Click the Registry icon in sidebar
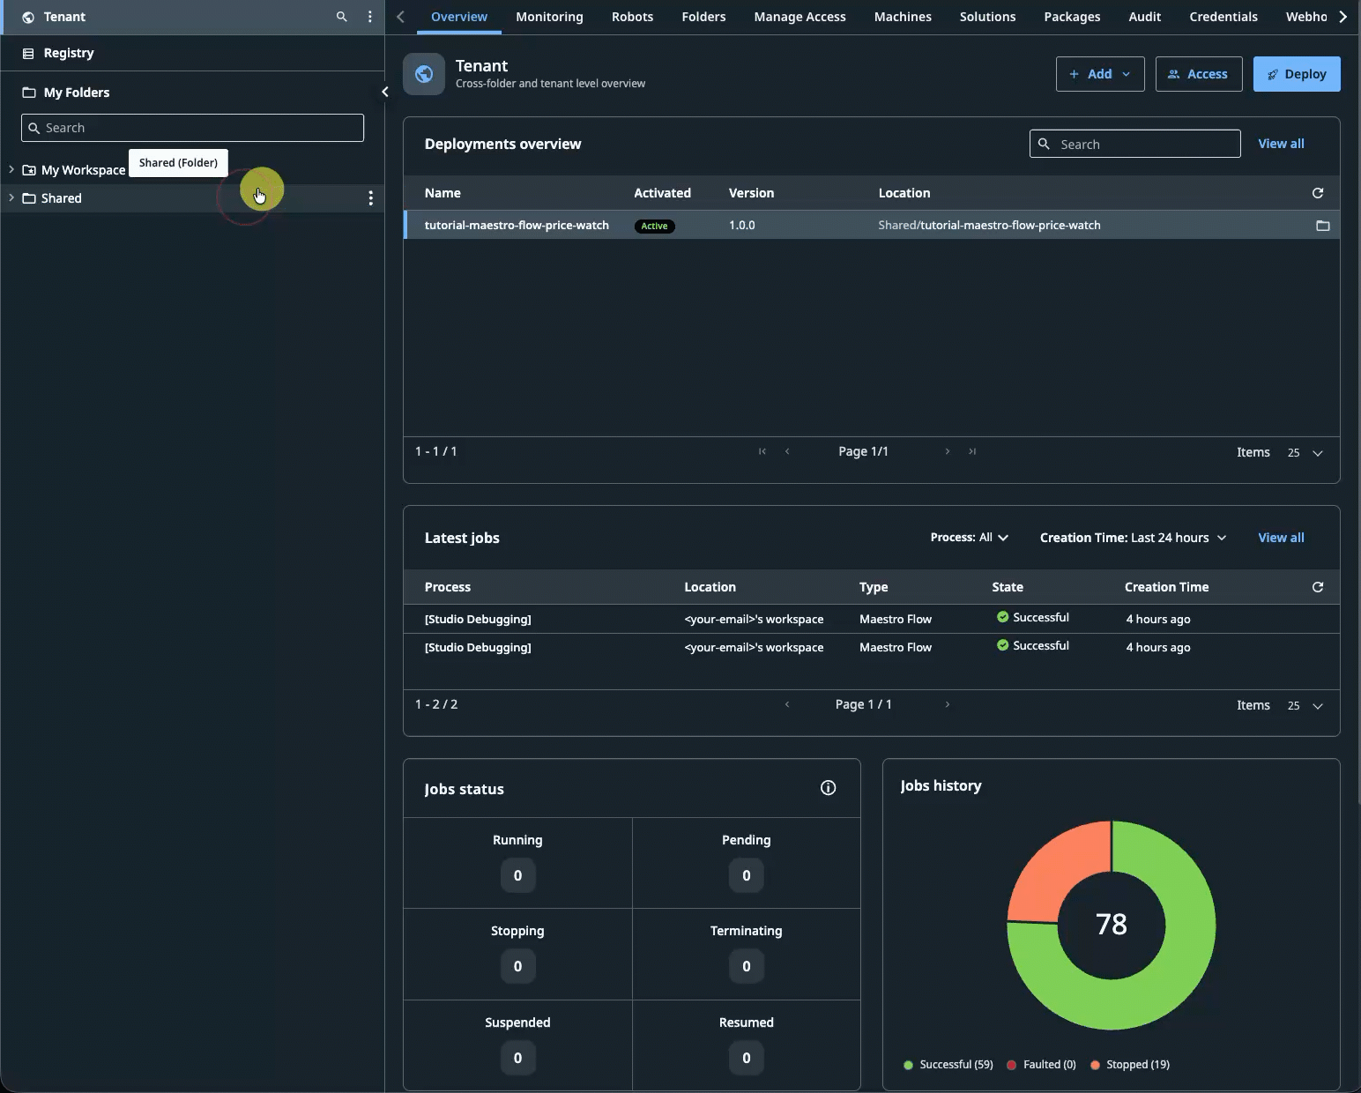 [28, 54]
